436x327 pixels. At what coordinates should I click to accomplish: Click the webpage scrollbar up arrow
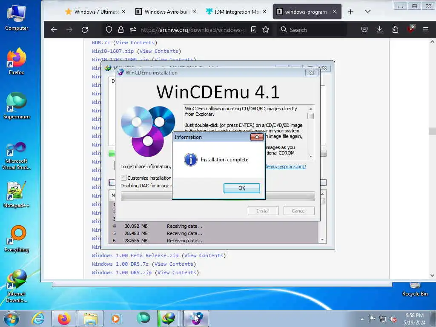432,42
